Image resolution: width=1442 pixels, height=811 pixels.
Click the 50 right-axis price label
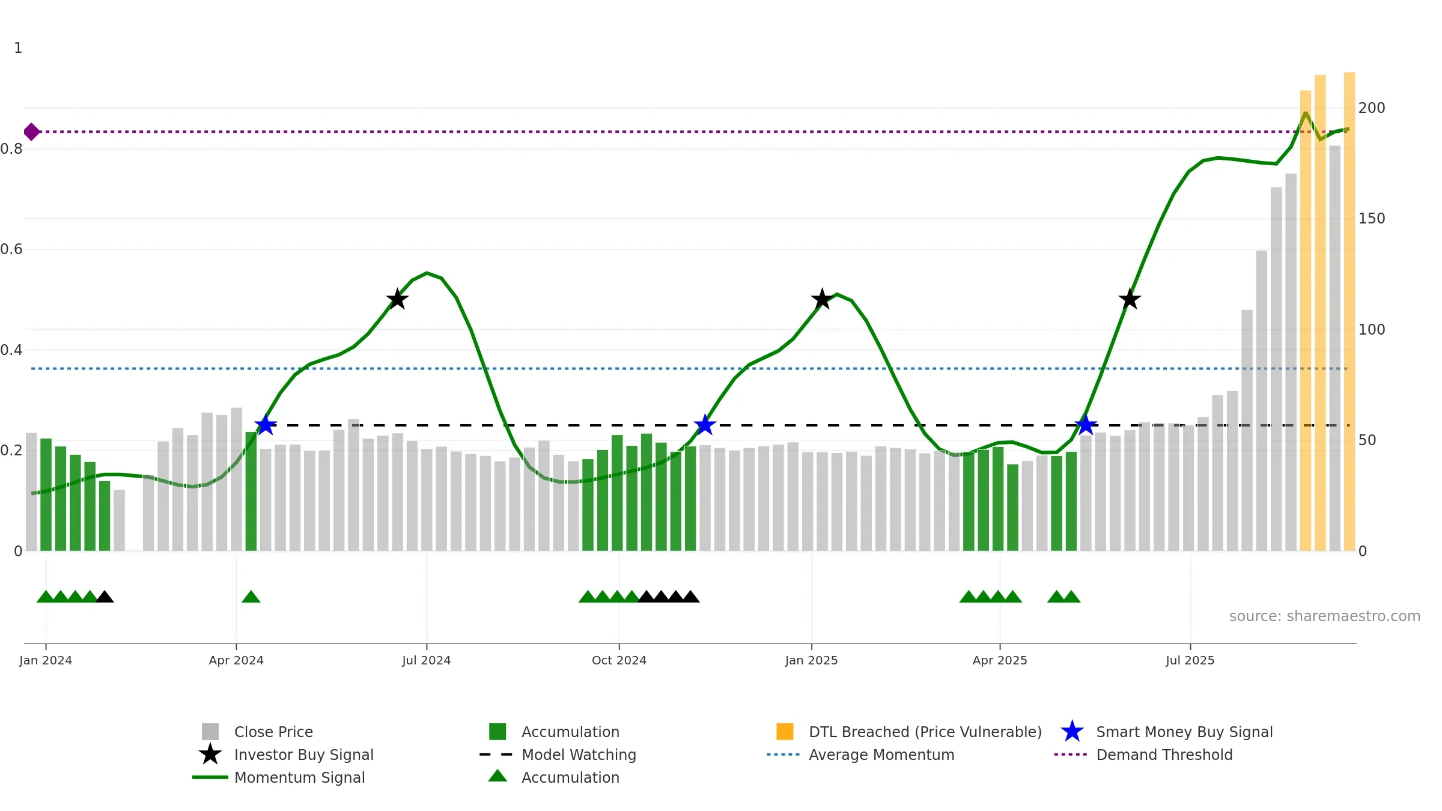coord(1367,440)
